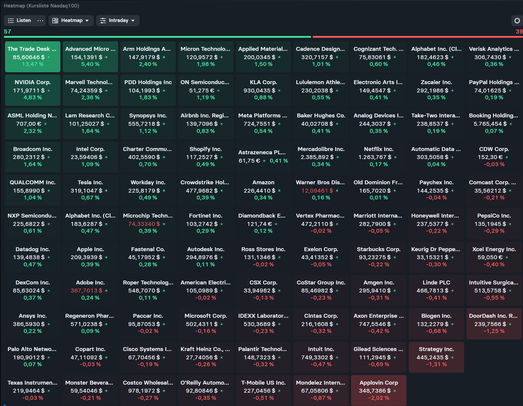
Task: Select the Strategy Inc. tile
Action: 436,357
